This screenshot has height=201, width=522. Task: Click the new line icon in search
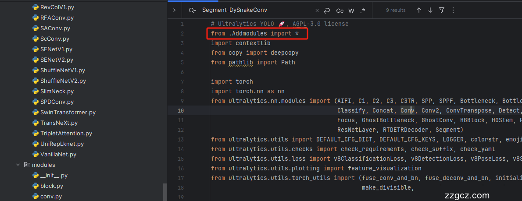pos(327,10)
